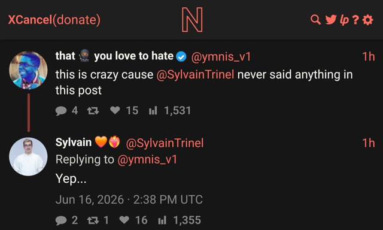Open the Liberapay donate icon

[344, 20]
